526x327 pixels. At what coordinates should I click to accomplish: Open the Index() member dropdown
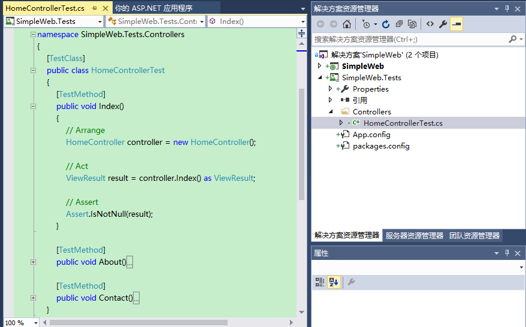303,22
